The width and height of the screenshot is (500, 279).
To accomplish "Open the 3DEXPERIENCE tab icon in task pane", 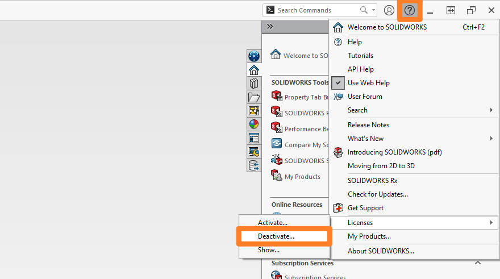I will [x=254, y=56].
